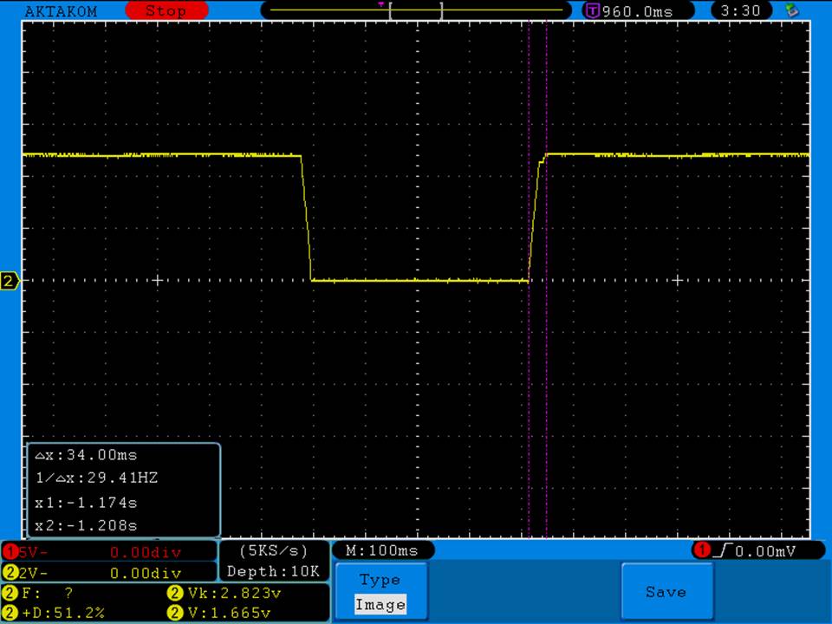The height and width of the screenshot is (624, 832).
Task: Click the waveform memory position bar at top
Action: click(416, 11)
